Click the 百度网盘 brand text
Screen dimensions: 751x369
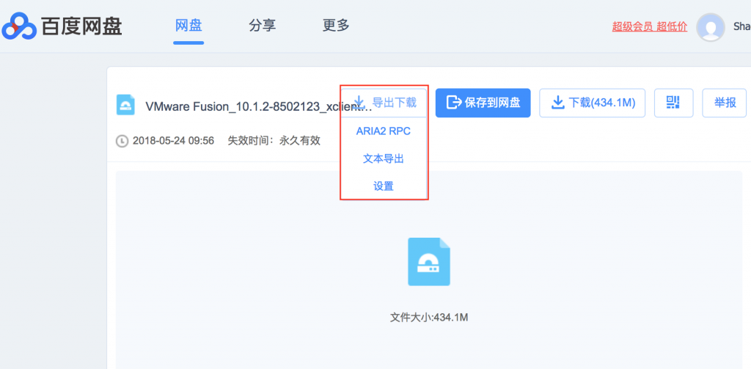pyautogui.click(x=81, y=27)
